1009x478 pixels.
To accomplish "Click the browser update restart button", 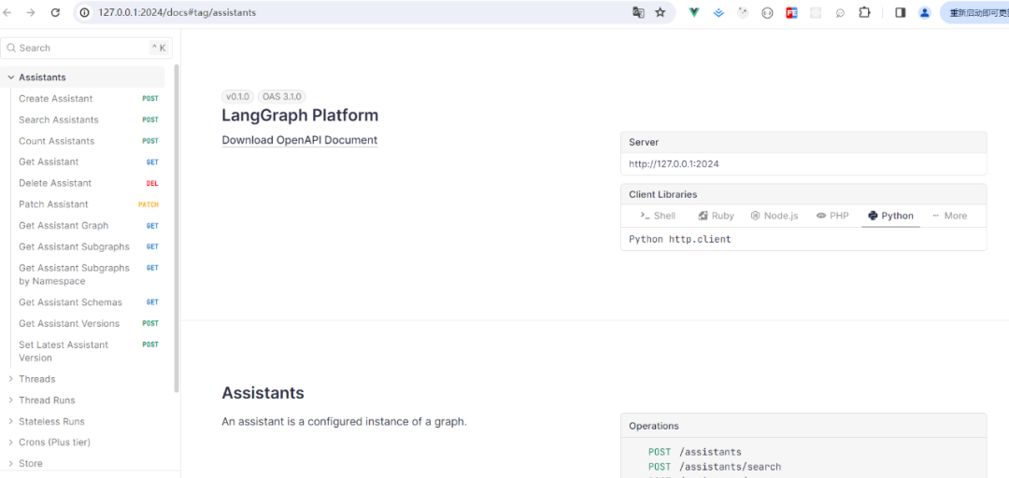I will coord(974,12).
